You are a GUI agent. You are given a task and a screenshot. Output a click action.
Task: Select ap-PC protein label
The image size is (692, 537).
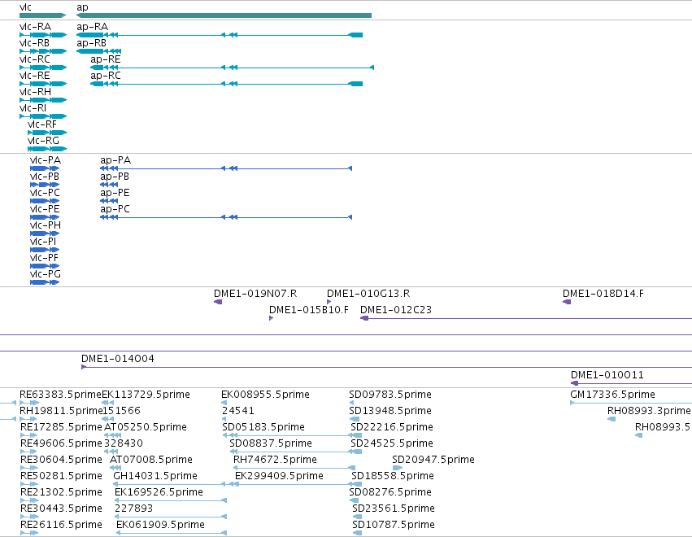115,209
